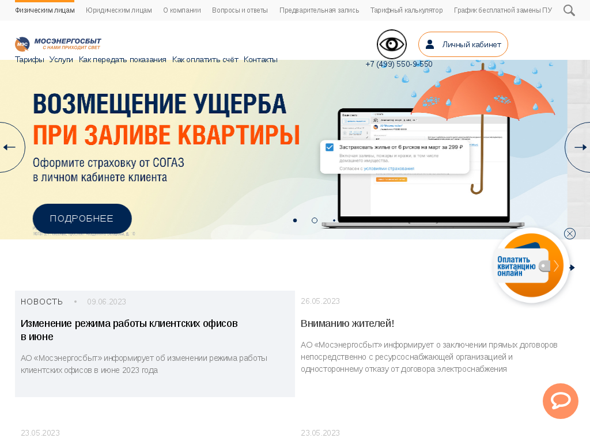Image resolution: width=590 pixels, height=442 pixels.
Task: Open the Тарифный калькулятор
Action: click(x=406, y=10)
